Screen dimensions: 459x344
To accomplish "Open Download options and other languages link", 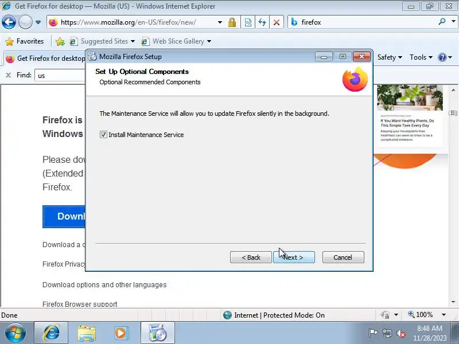I will coord(104,284).
